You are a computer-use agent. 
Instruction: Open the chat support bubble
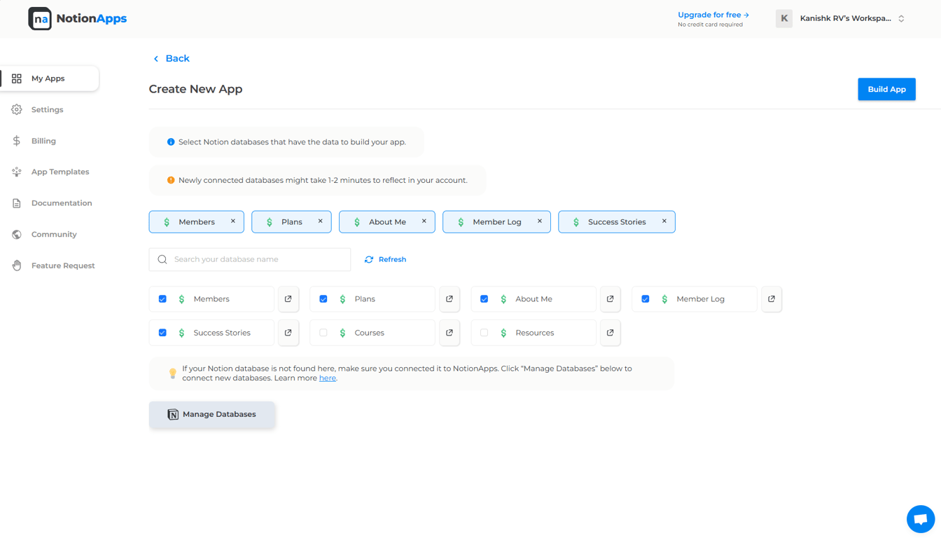pyautogui.click(x=920, y=519)
